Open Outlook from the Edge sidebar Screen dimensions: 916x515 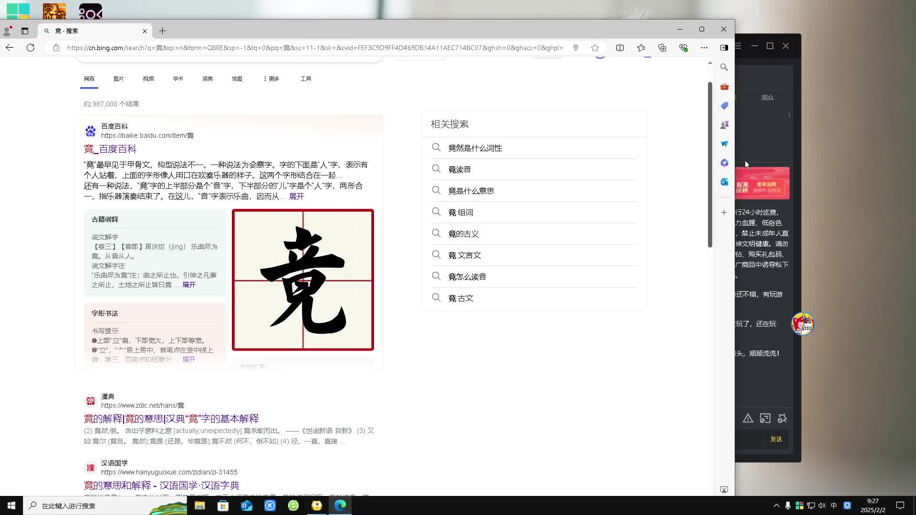coord(724,182)
